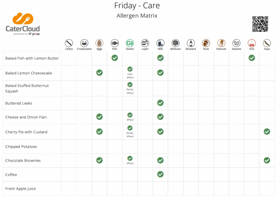Viewport: 278px width, 197px height.
Task: Select the Crustaceans crab icon
Action: point(84,43)
